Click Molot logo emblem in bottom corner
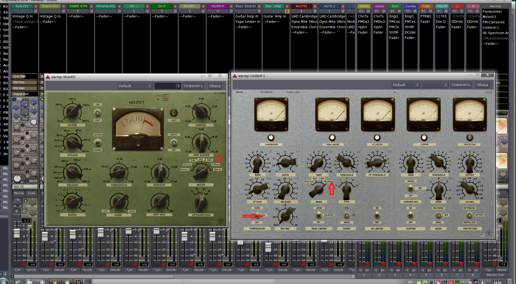 (221, 221)
